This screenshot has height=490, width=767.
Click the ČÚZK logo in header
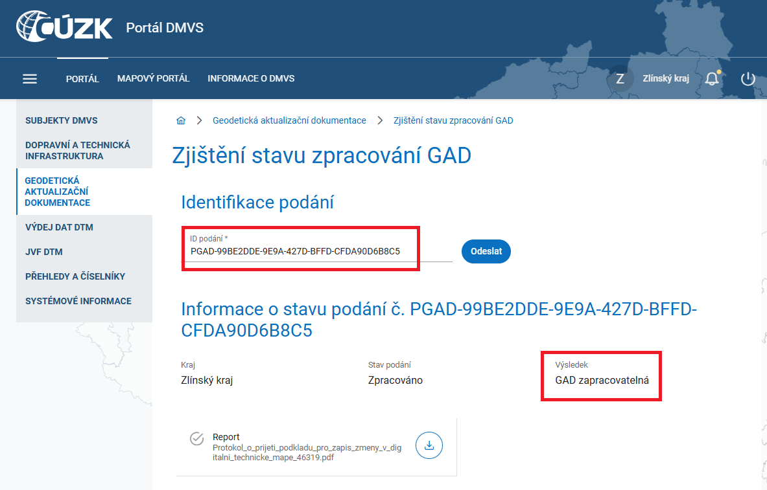tap(62, 27)
